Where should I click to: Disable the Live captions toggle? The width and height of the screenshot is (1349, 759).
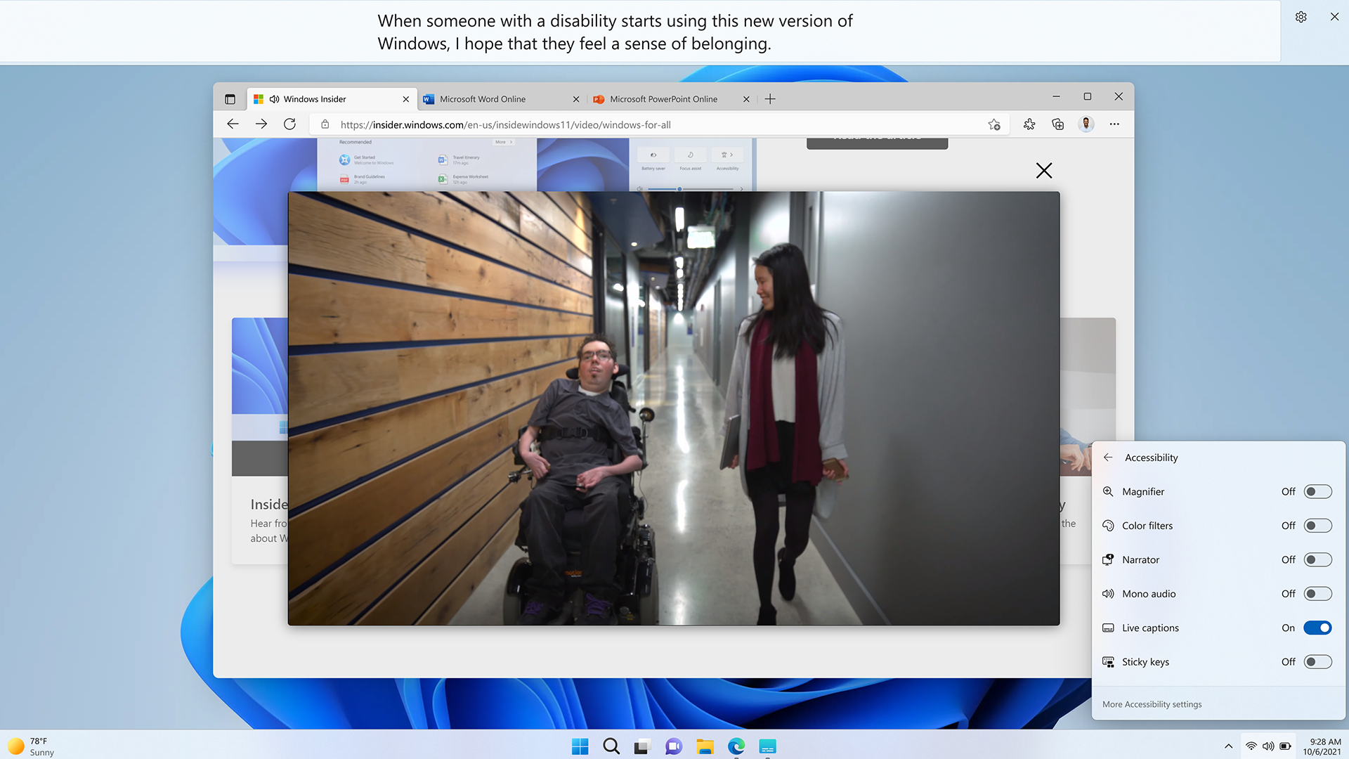1317,628
